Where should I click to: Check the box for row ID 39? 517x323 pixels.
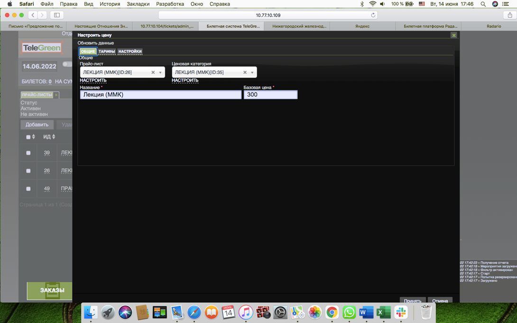point(28,153)
